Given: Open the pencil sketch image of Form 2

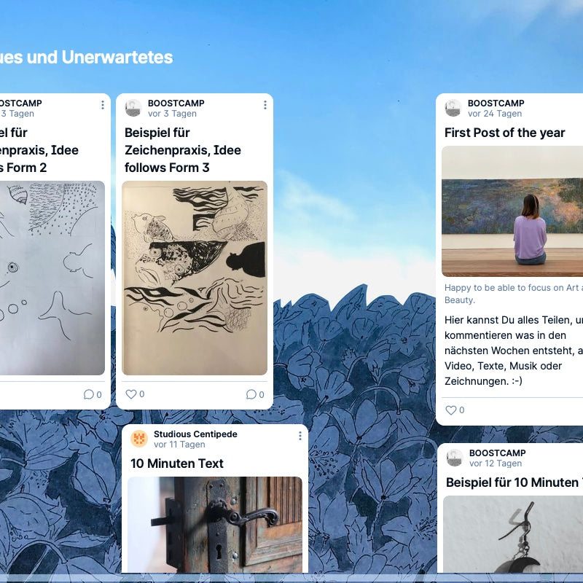Looking at the screenshot, I should 52,278.
